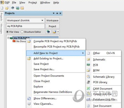Click the open PCB release view icon
The image size is (124, 108).
coord(17,8)
